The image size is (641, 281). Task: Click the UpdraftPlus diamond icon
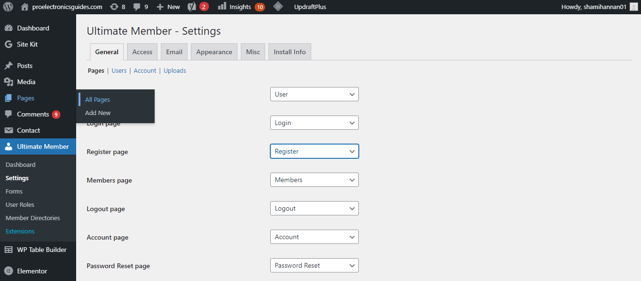(x=278, y=7)
